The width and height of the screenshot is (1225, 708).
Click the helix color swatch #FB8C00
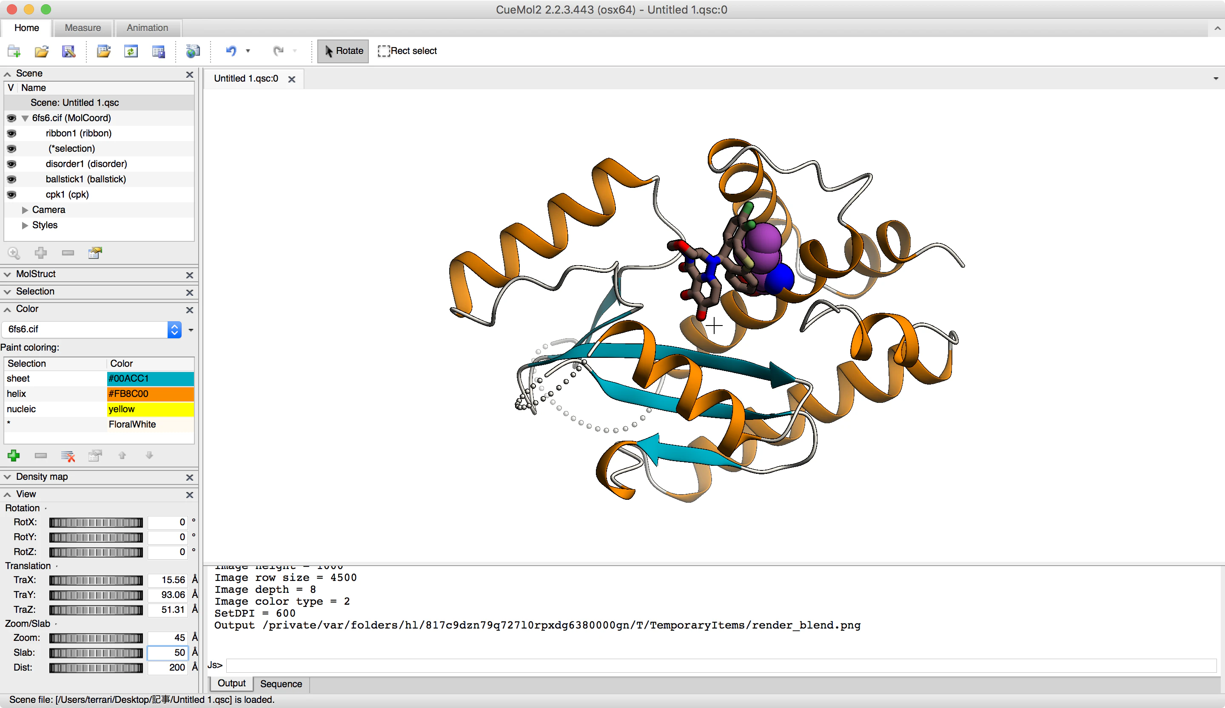click(150, 394)
